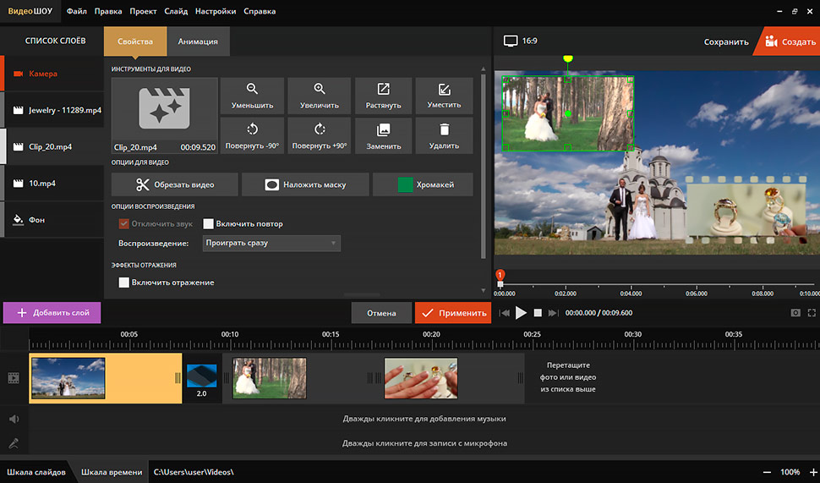Select the Уместить fit tool
The width and height of the screenshot is (820, 483).
(444, 96)
